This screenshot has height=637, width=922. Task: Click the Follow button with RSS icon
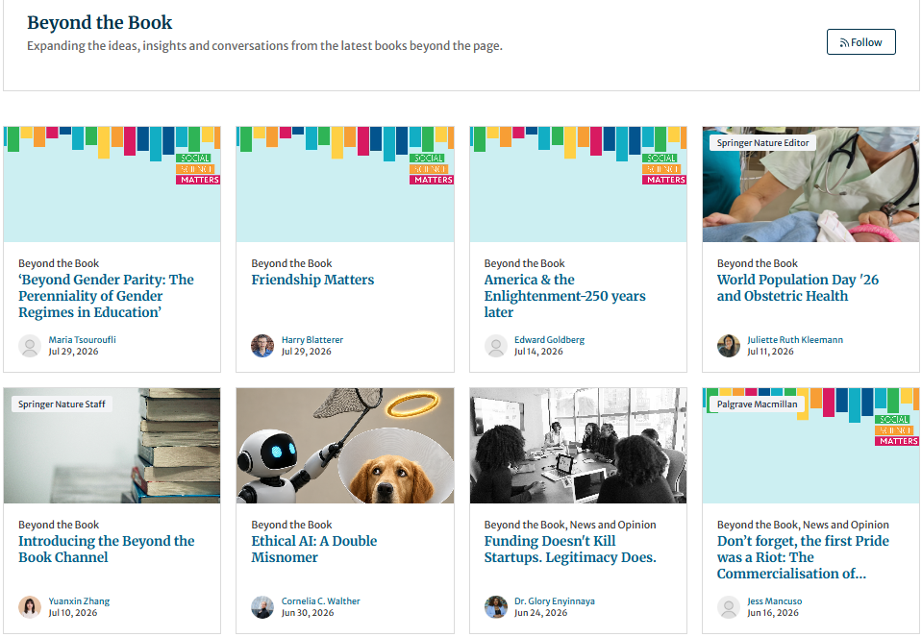pyautogui.click(x=860, y=42)
